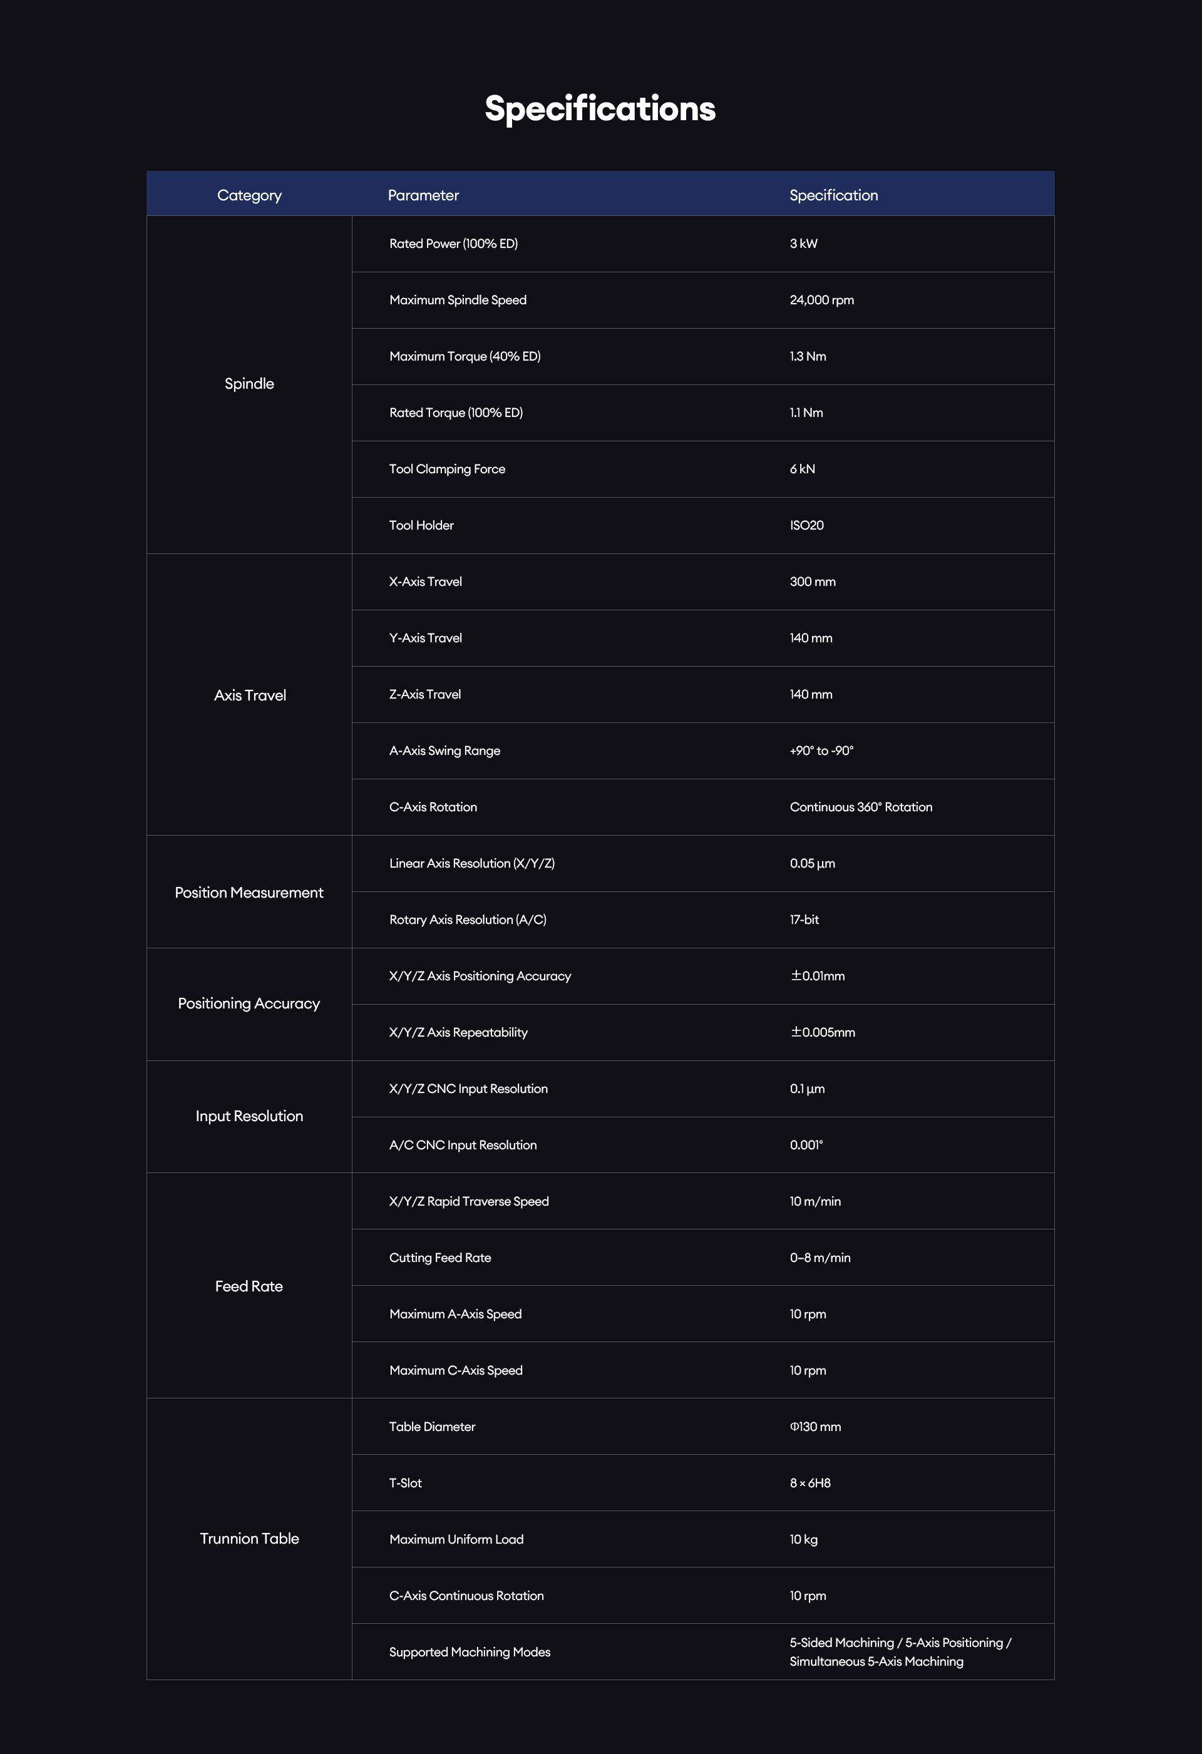Select the Parameter column header
Viewport: 1202px width, 1754px height.
pyautogui.click(x=423, y=195)
